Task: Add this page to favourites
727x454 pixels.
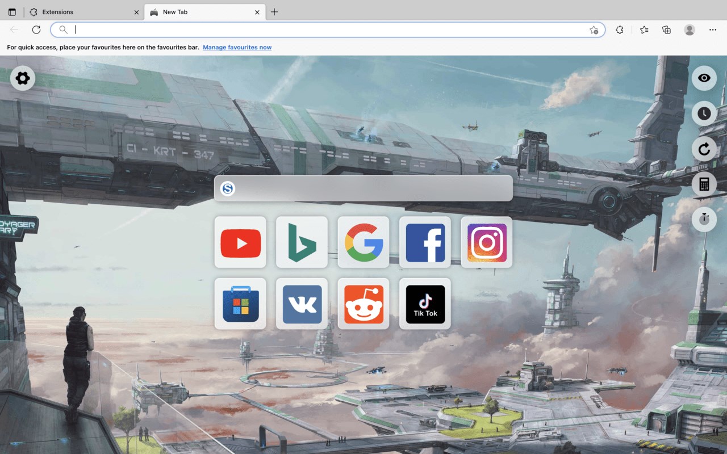Action: (x=594, y=30)
